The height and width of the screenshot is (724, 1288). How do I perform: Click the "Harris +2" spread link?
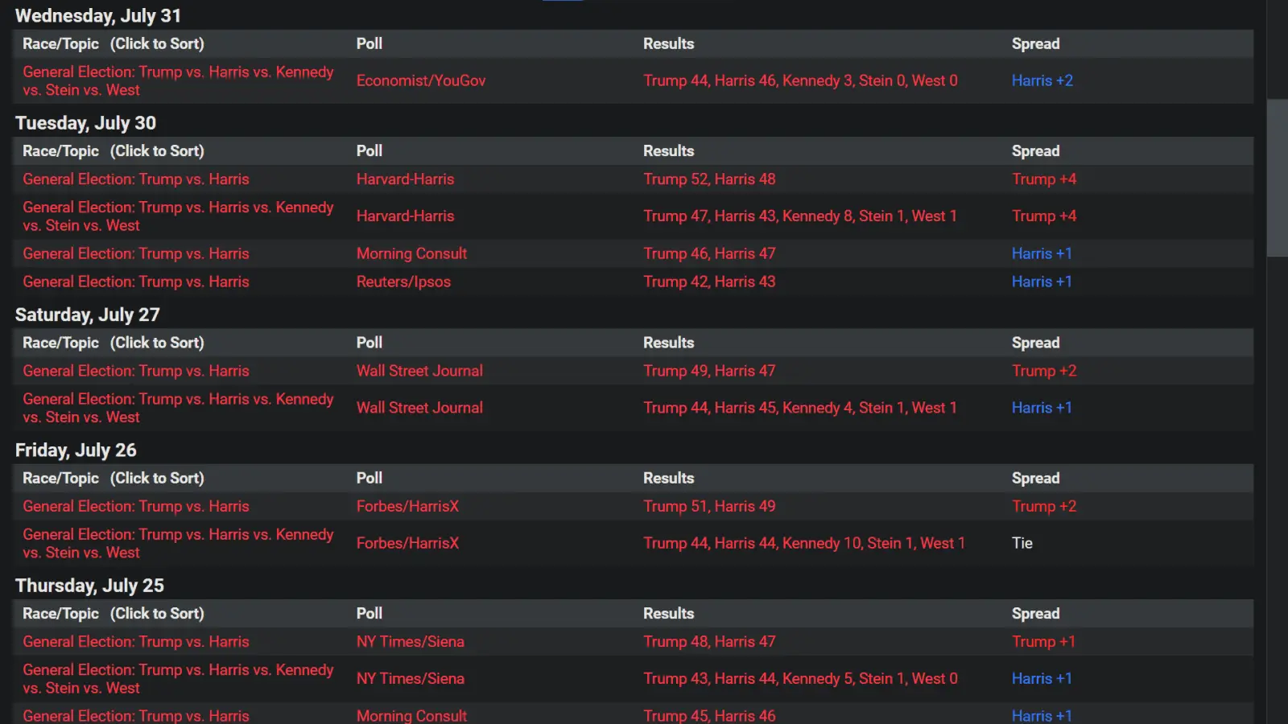(1042, 80)
